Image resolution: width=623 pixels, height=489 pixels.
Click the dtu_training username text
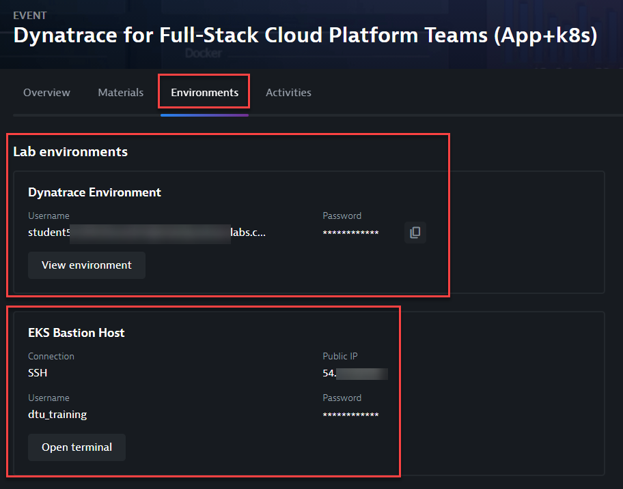(57, 415)
